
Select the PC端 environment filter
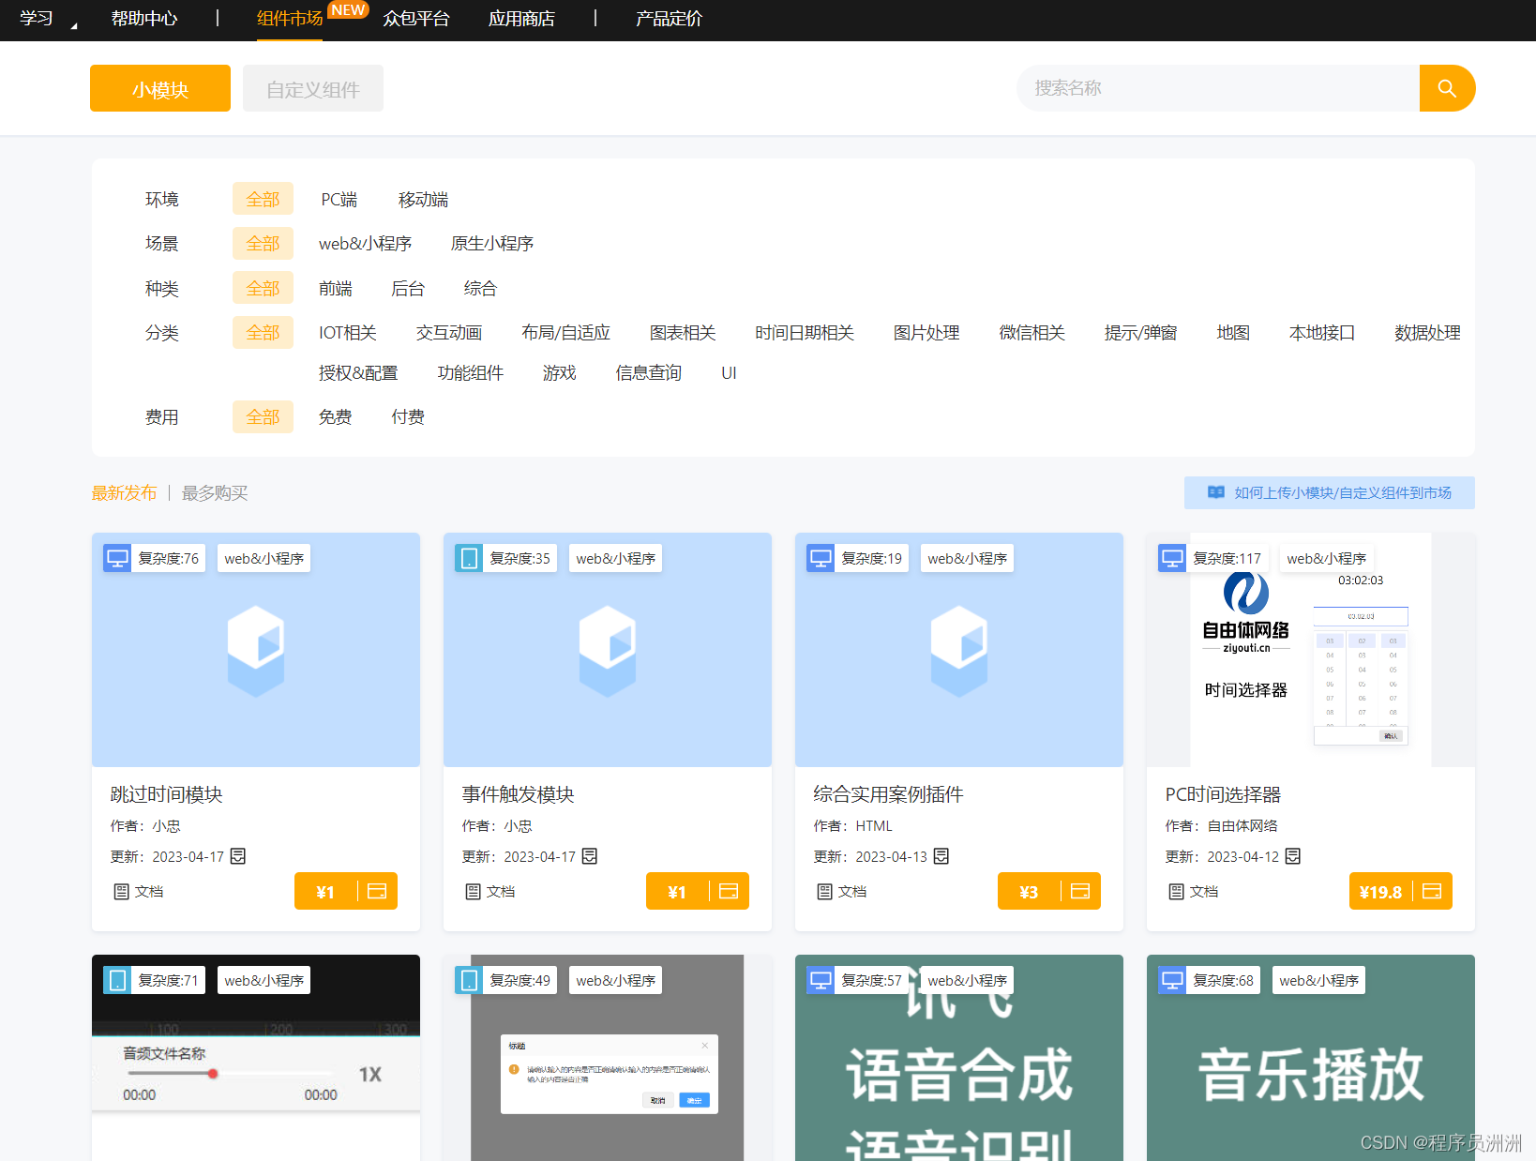click(x=338, y=199)
